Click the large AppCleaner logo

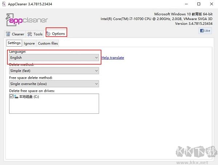(27, 20)
